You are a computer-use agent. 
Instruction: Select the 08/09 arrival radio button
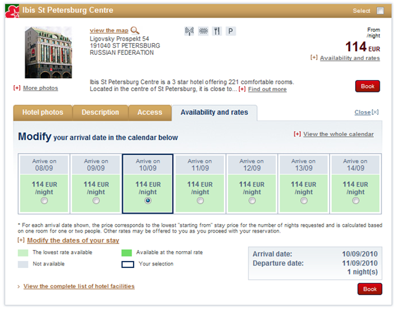click(x=45, y=201)
